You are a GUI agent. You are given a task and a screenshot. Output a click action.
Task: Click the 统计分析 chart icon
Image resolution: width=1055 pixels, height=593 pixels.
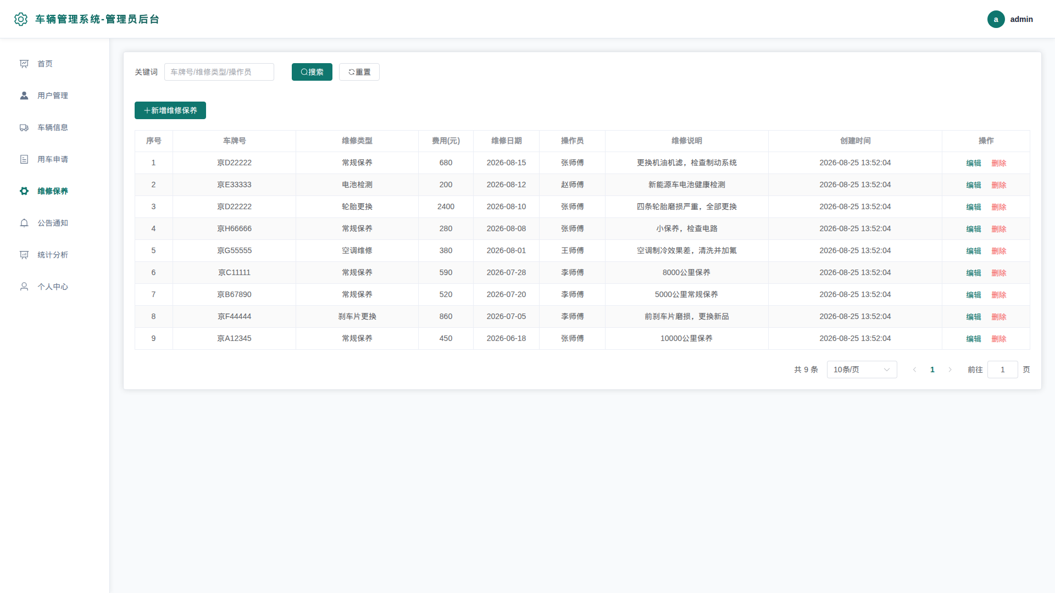[x=24, y=255]
